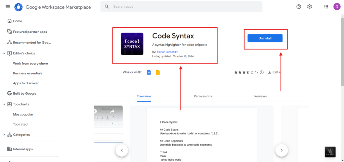The width and height of the screenshot is (344, 162).
Task: Open the hamburger main menu
Action: (x=8, y=7)
